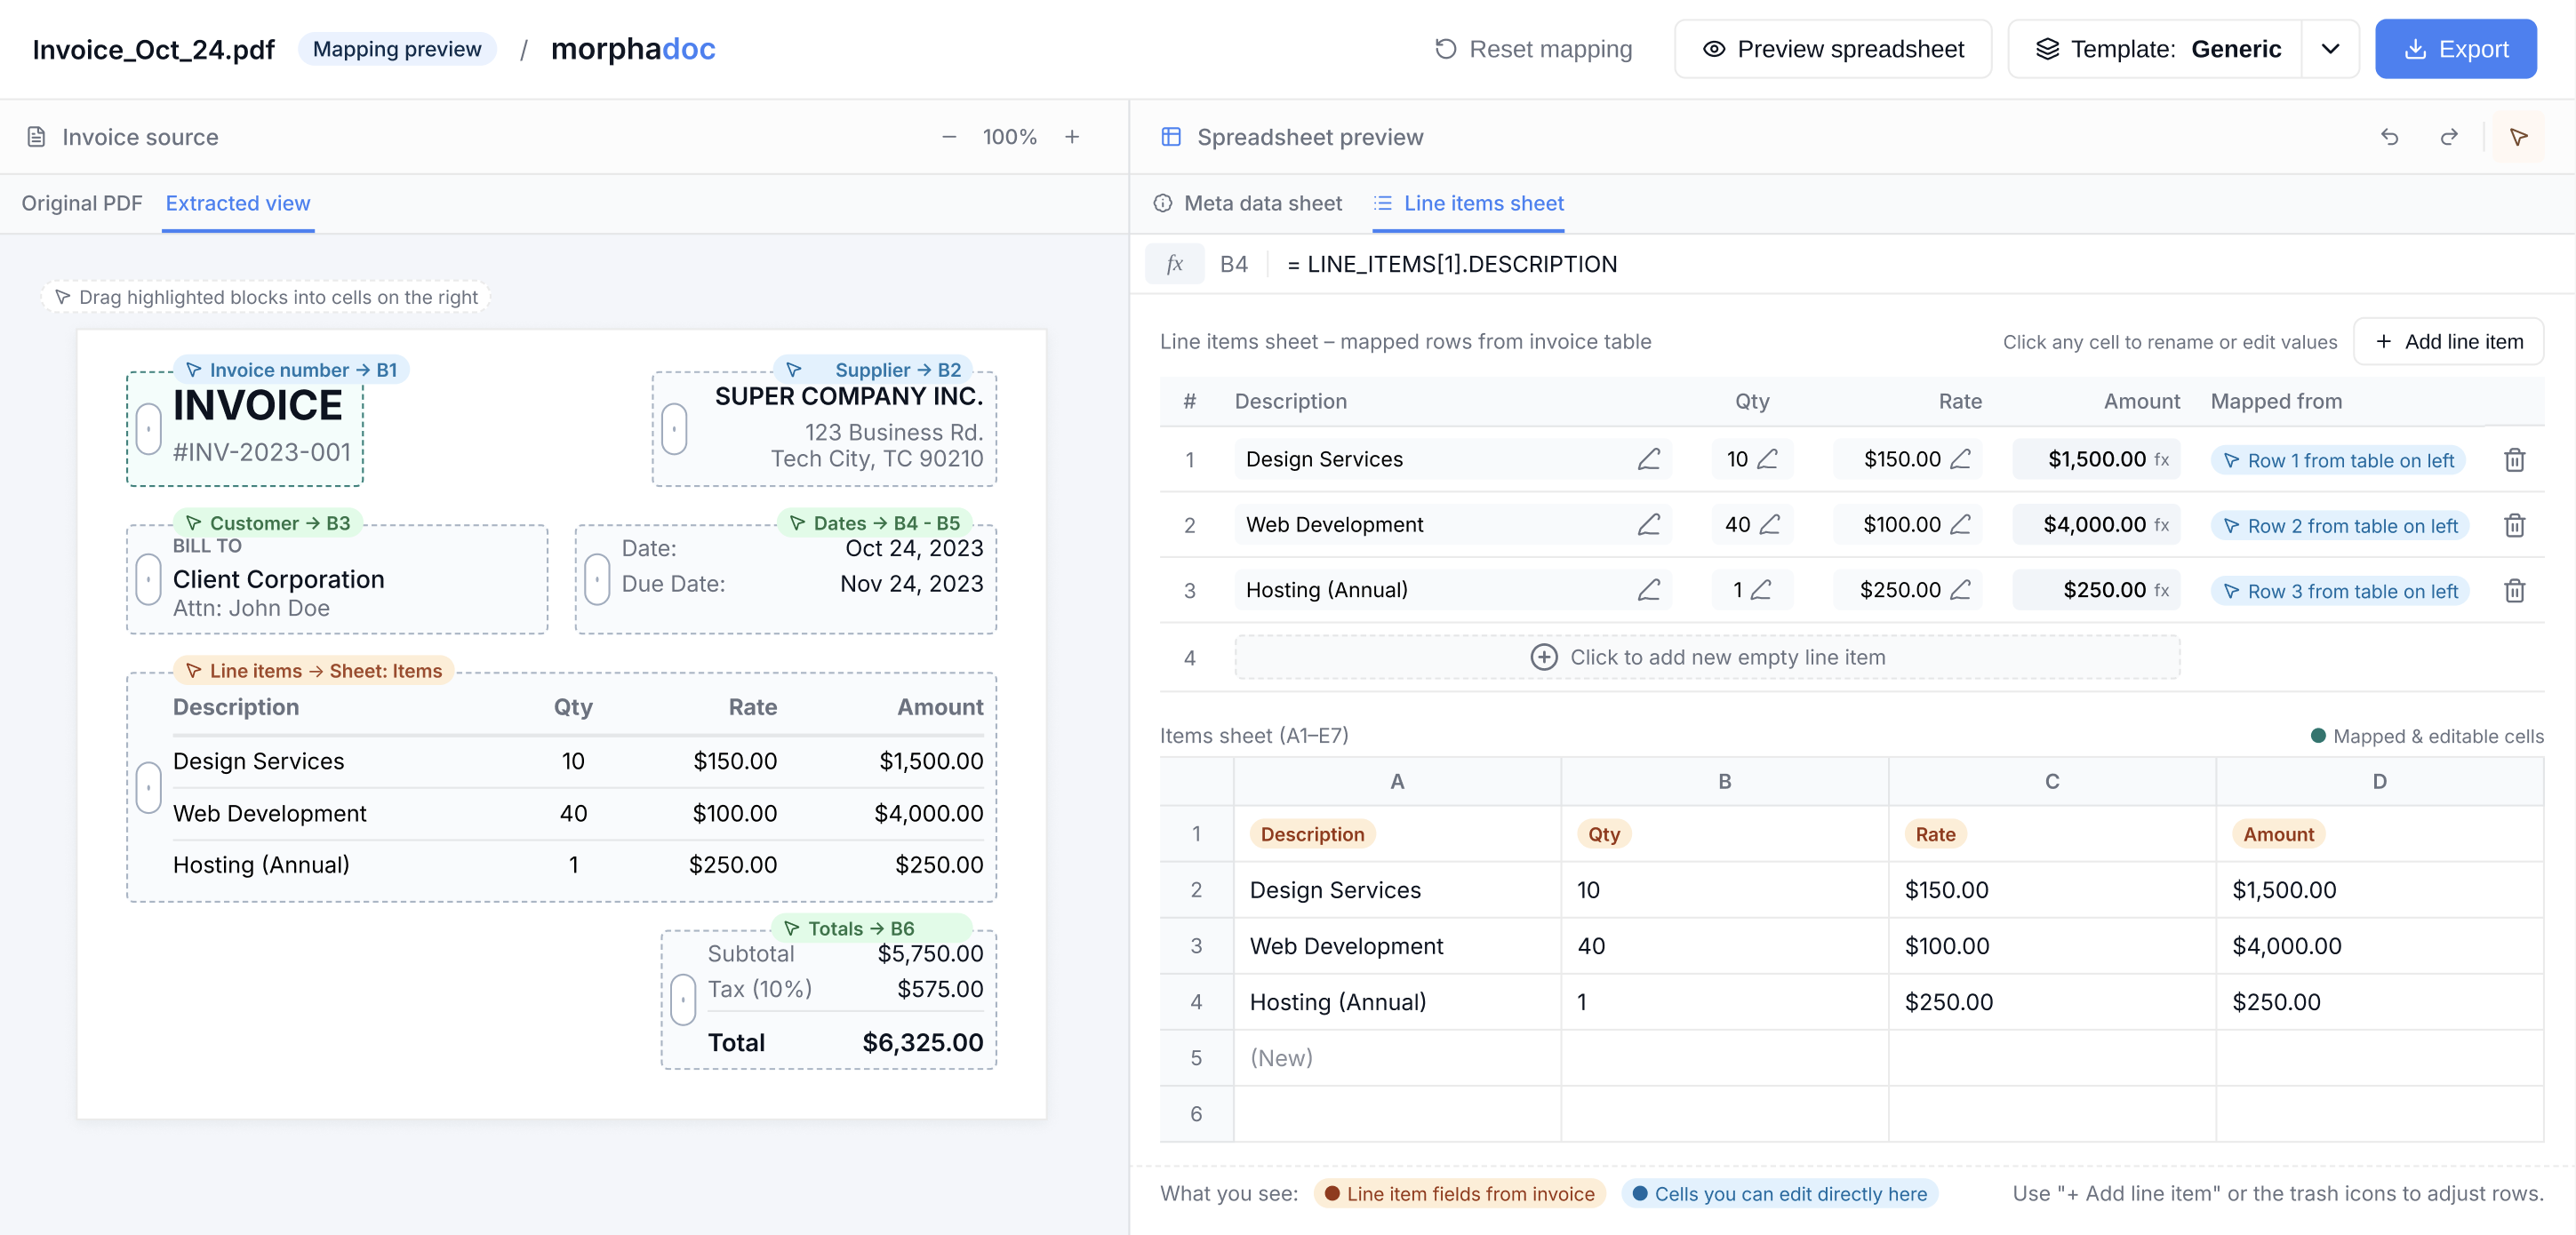Delete the Hosting (Annual) line item
The width and height of the screenshot is (2576, 1235).
2514,591
